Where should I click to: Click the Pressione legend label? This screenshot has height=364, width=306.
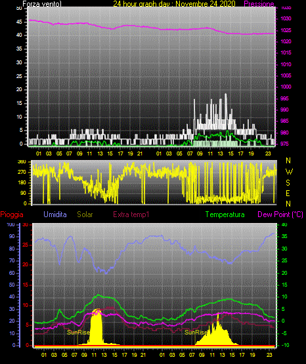(259, 4)
